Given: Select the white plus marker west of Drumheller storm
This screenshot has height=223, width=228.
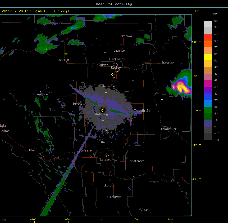Looking at the screenshot, I should (162, 99).
